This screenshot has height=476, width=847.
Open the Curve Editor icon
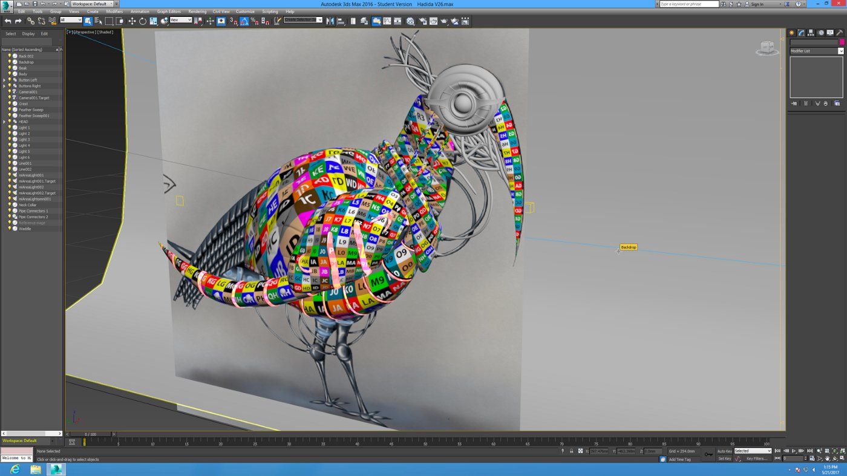pyautogui.click(x=387, y=21)
